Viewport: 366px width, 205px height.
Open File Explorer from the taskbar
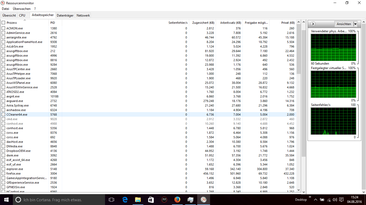(x=138, y=200)
